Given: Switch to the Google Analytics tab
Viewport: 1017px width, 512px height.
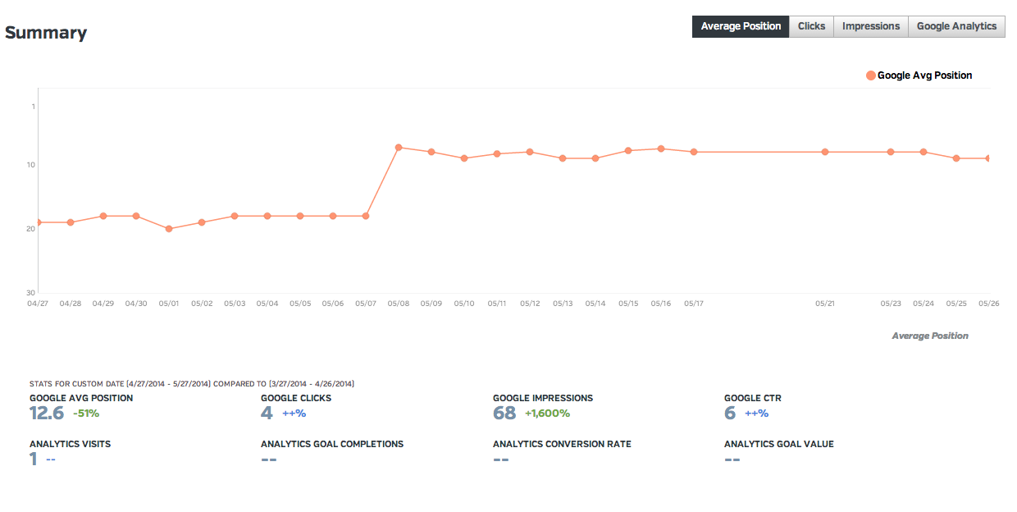Looking at the screenshot, I should tap(956, 26).
